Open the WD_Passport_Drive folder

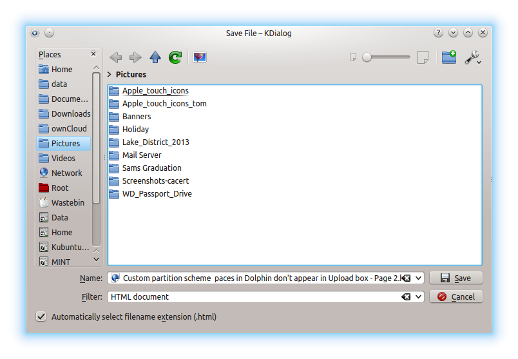pyautogui.click(x=150, y=194)
